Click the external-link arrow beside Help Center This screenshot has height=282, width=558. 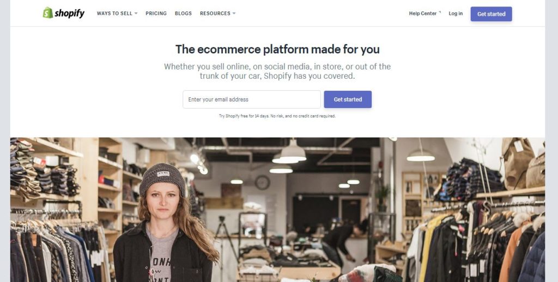440,12
